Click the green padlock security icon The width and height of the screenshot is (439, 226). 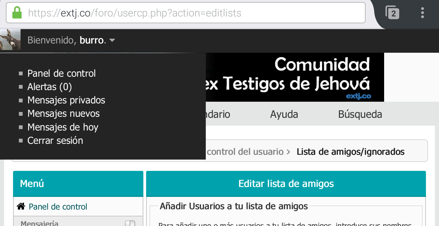pos(17,13)
